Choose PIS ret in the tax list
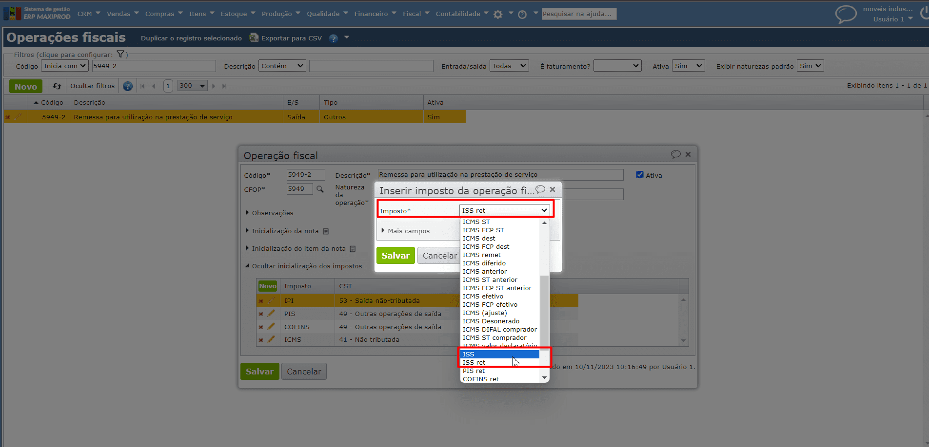This screenshot has height=447, width=929. [x=500, y=371]
